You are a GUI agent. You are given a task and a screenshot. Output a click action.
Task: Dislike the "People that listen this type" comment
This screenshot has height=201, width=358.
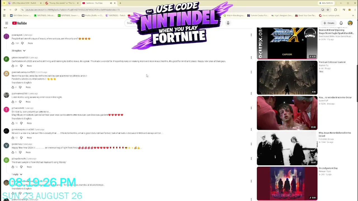(22, 43)
